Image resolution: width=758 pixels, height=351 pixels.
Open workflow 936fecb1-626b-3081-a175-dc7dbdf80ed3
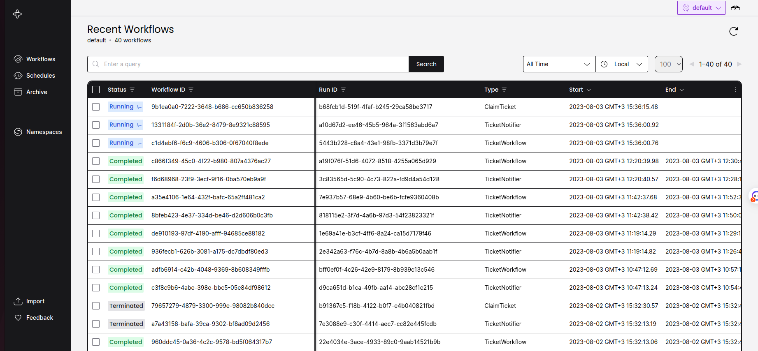click(x=210, y=252)
